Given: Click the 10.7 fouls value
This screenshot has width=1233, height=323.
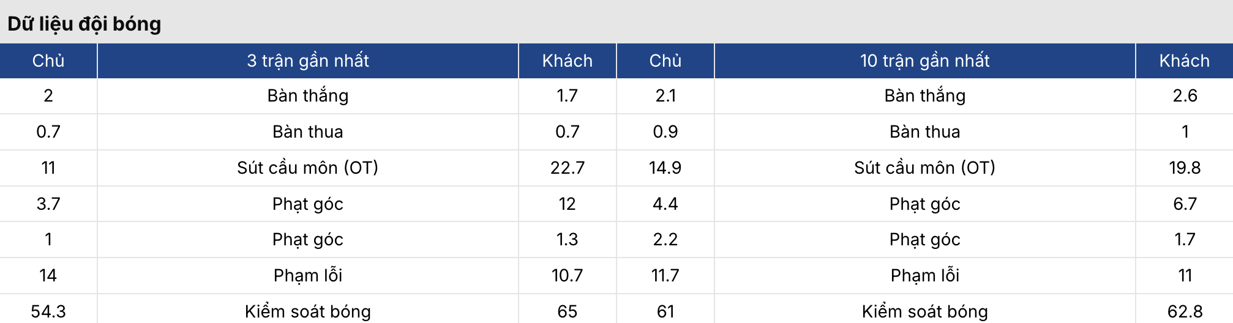Looking at the screenshot, I should click(567, 275).
